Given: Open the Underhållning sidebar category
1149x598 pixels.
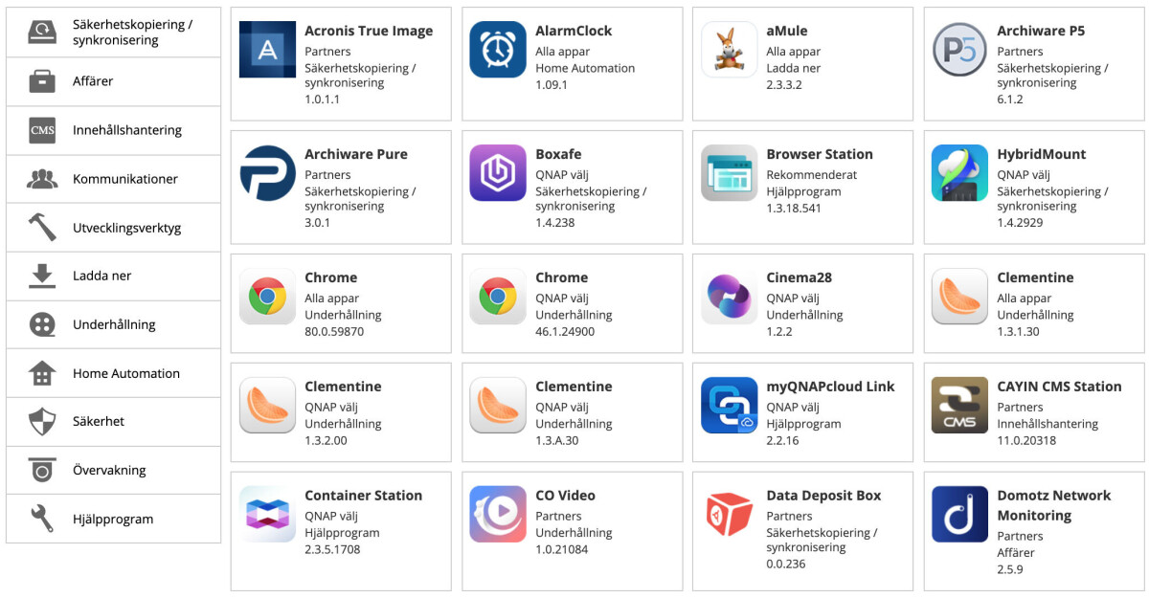Looking at the screenshot, I should point(113,324).
